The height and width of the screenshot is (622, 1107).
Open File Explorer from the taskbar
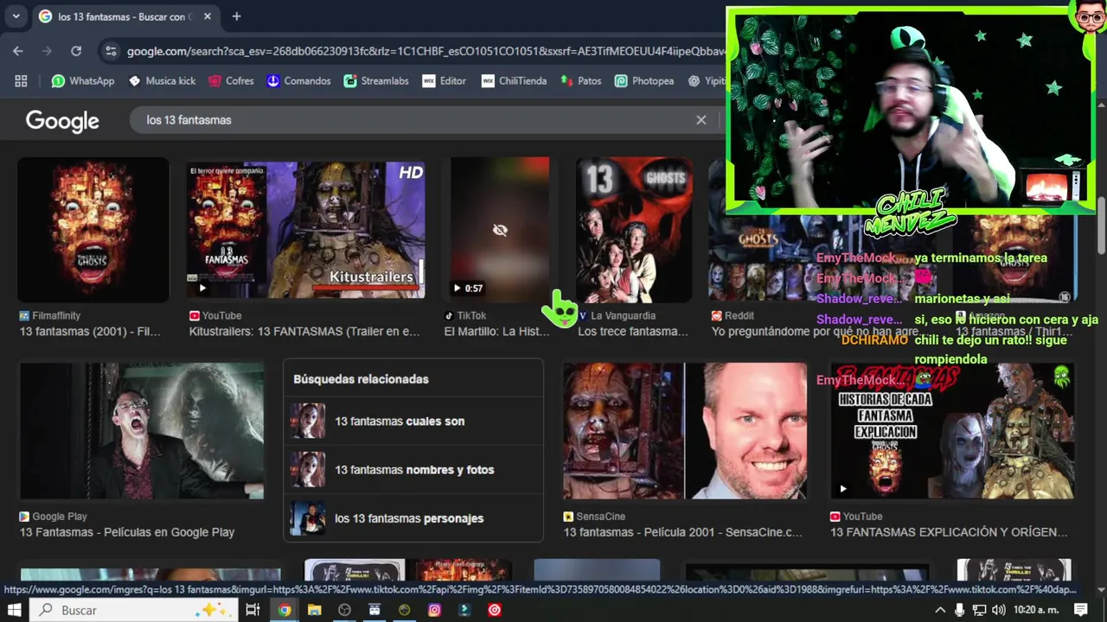pos(314,610)
